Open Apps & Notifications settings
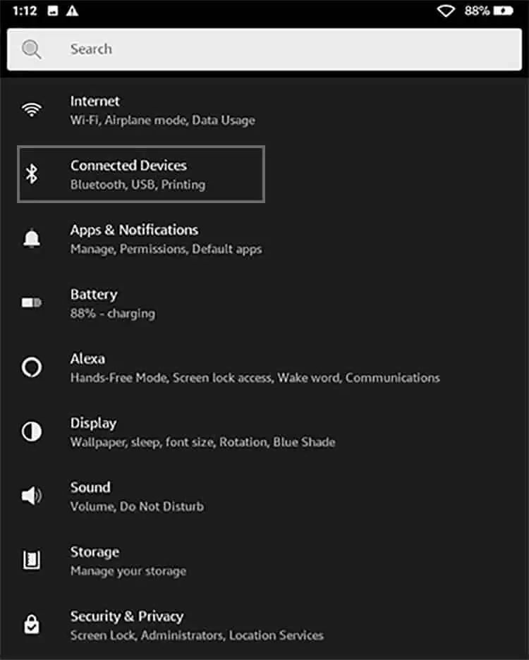Viewport: 529px width, 660px height. point(264,238)
